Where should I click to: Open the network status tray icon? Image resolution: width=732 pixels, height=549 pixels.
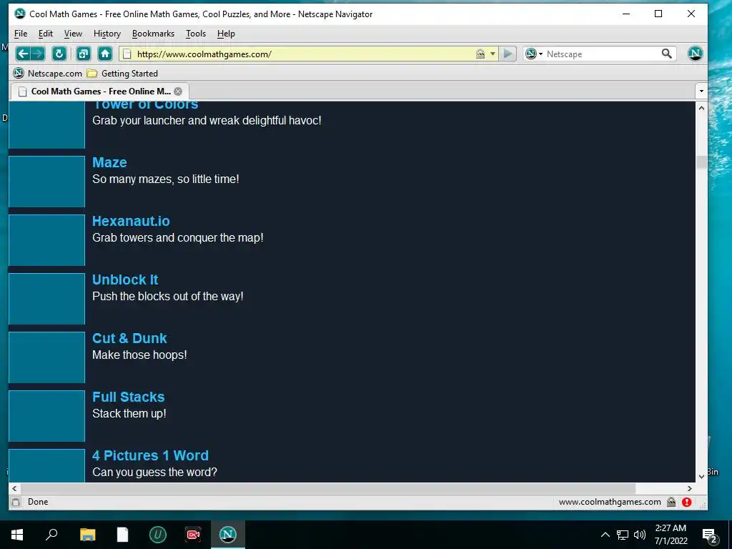pos(623,535)
